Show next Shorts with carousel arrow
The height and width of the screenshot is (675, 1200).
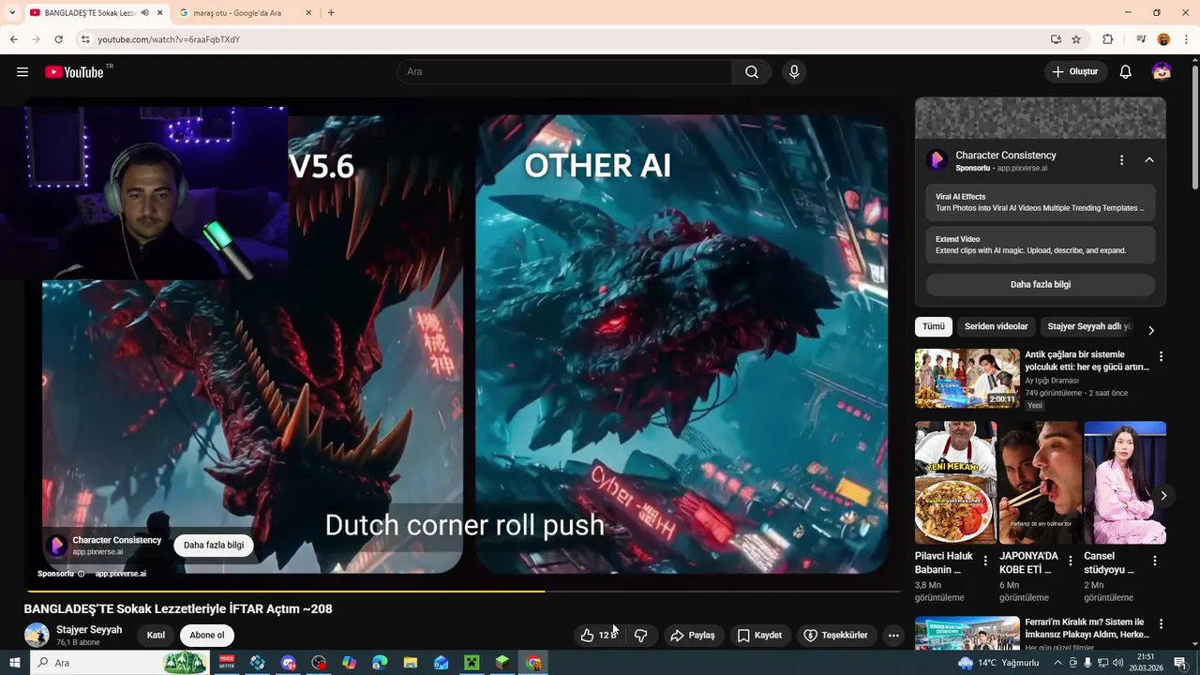1163,496
